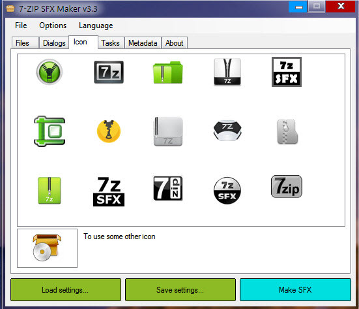Pick the yellow round zipper icon
The height and width of the screenshot is (309, 359).
click(109, 131)
